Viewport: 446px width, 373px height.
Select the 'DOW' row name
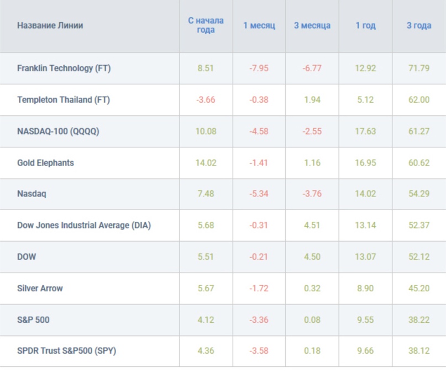27,257
